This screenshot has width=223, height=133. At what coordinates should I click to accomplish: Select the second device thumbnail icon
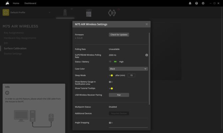(x=89, y=13)
